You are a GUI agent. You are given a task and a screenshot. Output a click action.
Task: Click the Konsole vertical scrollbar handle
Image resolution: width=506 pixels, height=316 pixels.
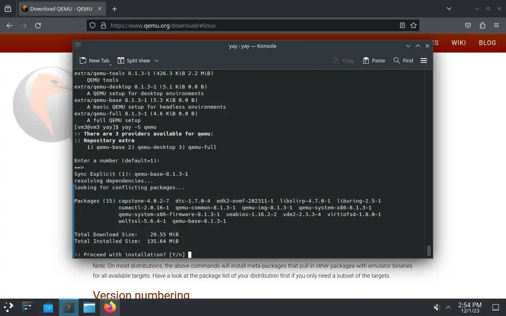[x=429, y=250]
